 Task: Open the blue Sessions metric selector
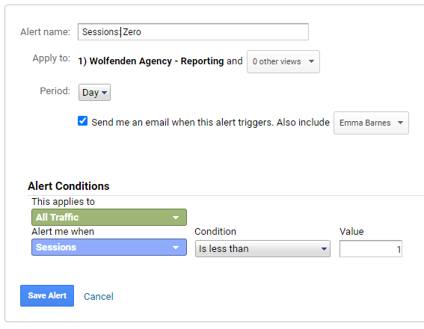pyautogui.click(x=109, y=247)
